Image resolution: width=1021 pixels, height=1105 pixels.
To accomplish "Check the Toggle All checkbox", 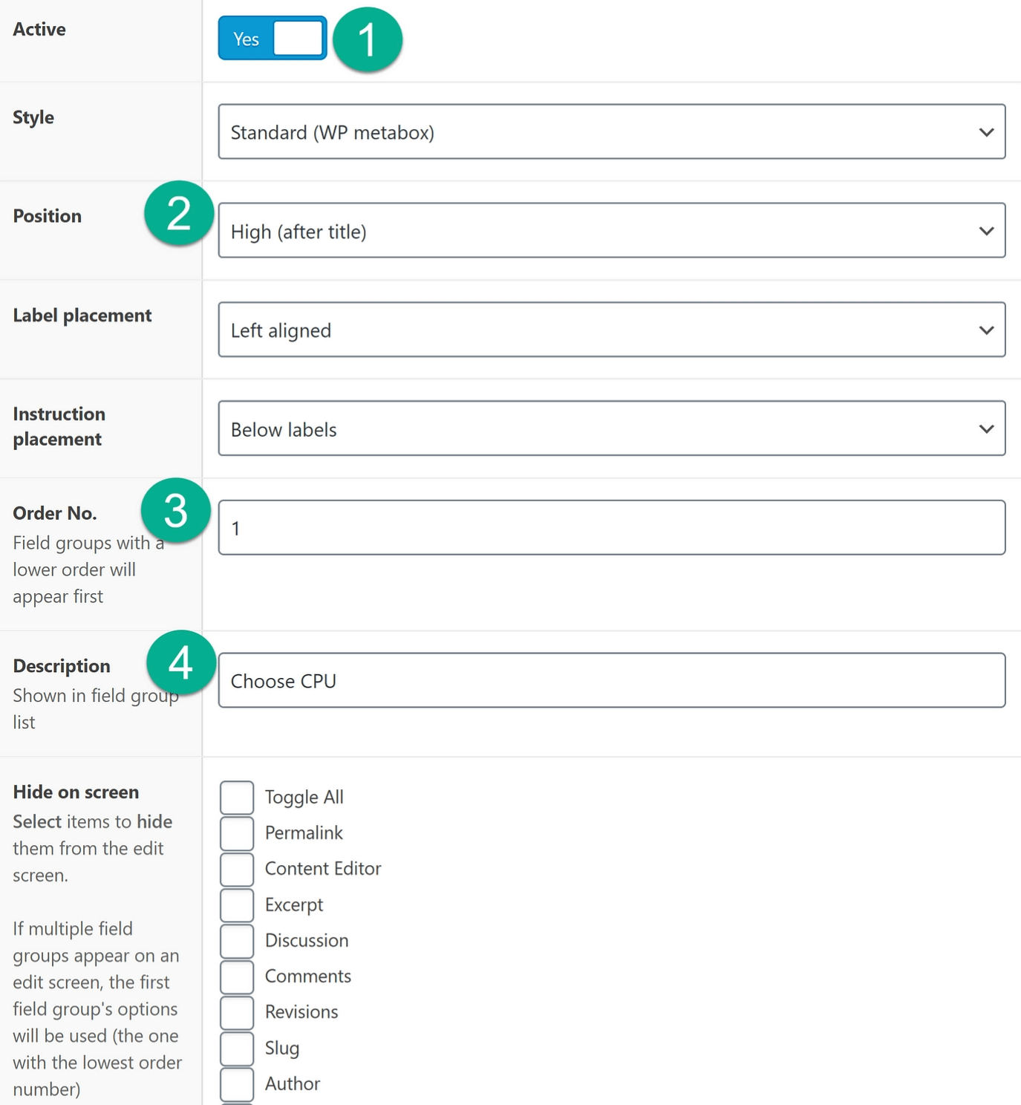I will tap(237, 798).
